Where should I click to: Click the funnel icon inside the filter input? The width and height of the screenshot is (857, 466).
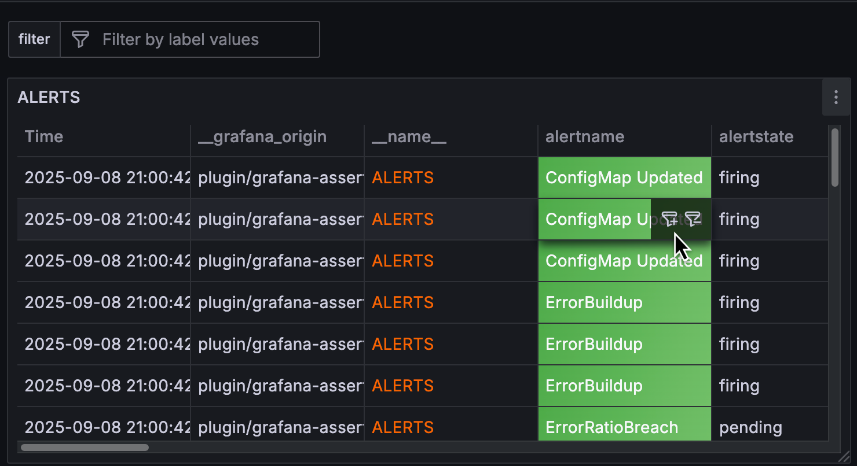[x=79, y=39]
